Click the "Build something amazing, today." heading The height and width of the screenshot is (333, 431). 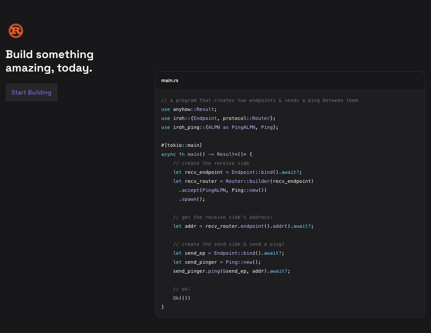click(50, 61)
